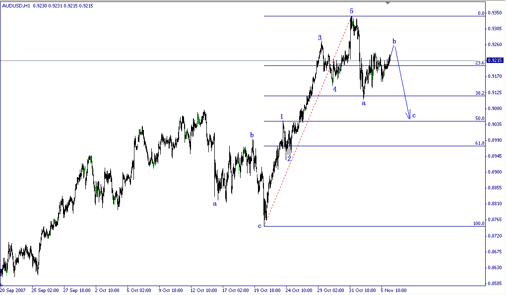Click the 5 Nov 10:00 date label
Screen dimensions: 506x295
392,289
